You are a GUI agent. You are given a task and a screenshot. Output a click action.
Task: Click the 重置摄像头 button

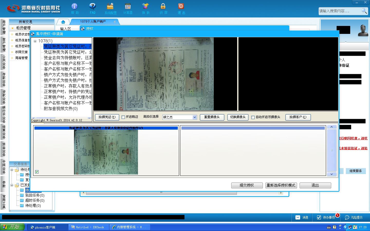click(212, 117)
